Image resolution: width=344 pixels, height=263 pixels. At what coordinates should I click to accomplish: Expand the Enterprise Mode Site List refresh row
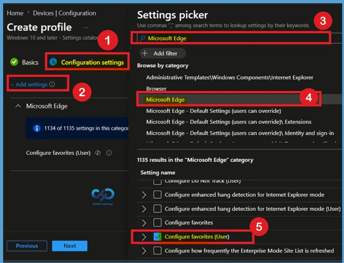point(144,251)
